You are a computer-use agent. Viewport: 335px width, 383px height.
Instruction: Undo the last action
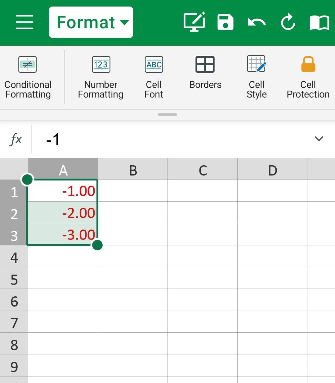click(257, 22)
